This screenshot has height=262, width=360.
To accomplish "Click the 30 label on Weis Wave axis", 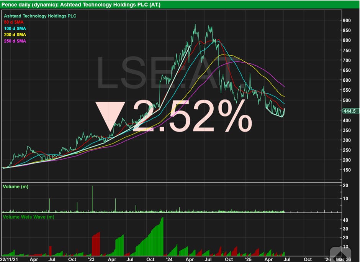I will 345,229.
